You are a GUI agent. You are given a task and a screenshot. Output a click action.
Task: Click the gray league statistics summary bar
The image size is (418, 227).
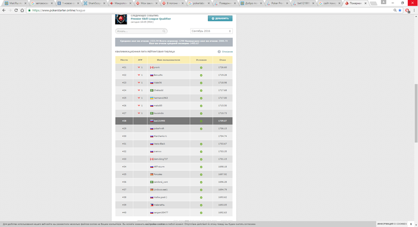click(174, 42)
